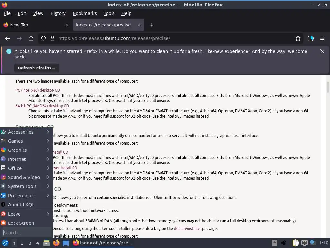Open the Firefox hamburger application menu
Viewport: 330px width, 248px height.
[x=322, y=38]
